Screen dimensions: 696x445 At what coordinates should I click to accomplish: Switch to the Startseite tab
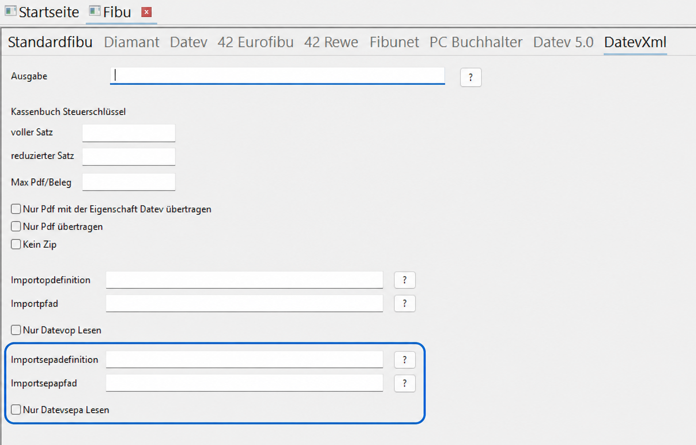[42, 12]
